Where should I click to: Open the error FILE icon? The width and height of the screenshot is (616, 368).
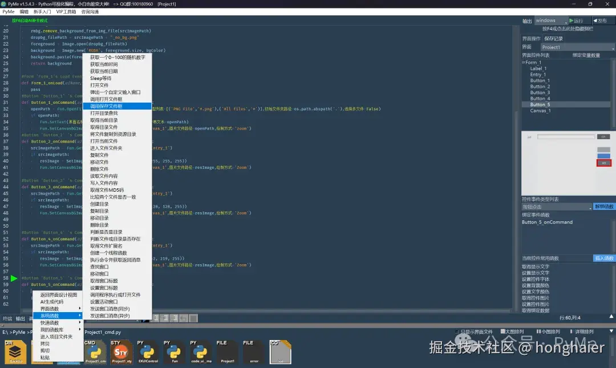(254, 352)
